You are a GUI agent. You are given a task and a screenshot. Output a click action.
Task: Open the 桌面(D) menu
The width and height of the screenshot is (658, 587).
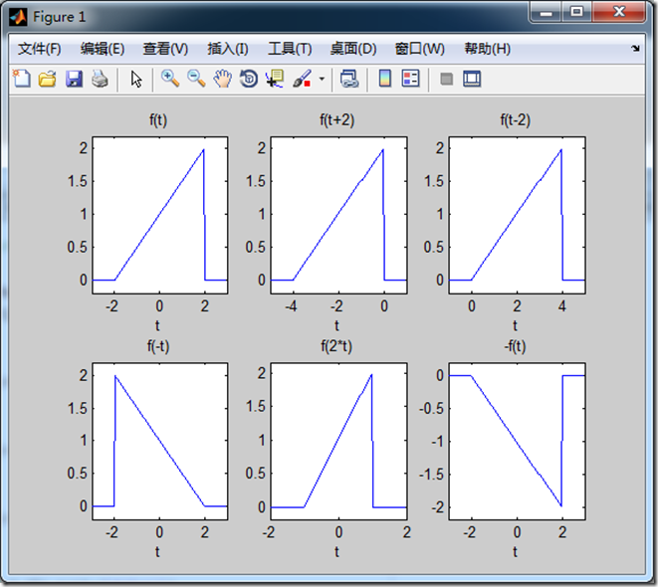(x=353, y=49)
